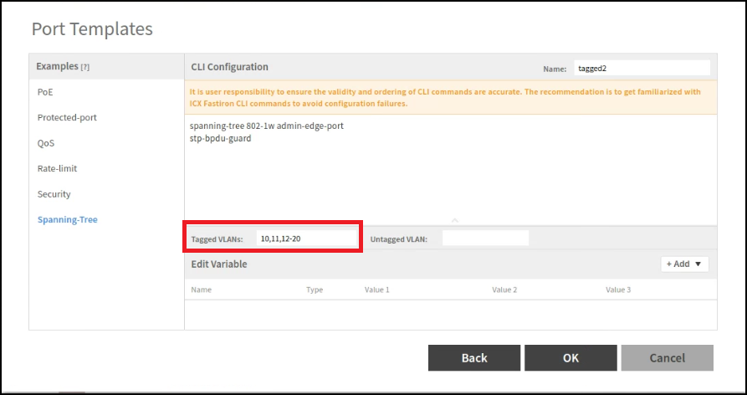Edit the template Name field

(642, 68)
